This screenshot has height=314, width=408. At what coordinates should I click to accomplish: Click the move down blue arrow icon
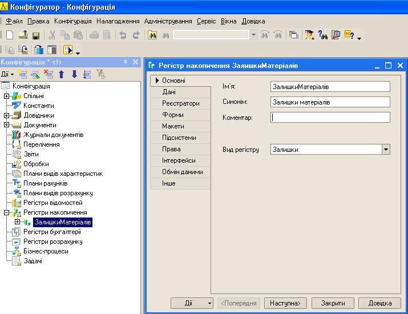[74, 74]
